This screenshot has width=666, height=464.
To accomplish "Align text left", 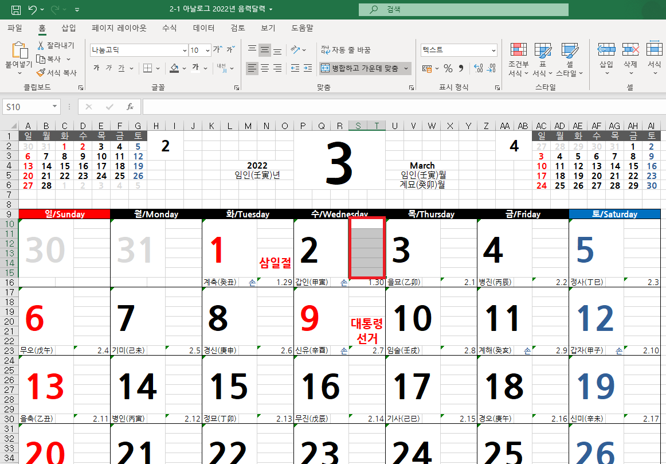I will point(252,68).
